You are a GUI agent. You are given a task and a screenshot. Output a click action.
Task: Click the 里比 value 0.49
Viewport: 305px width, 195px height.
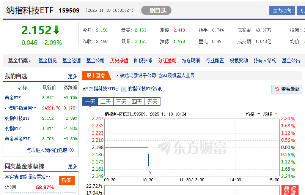coord(217,41)
